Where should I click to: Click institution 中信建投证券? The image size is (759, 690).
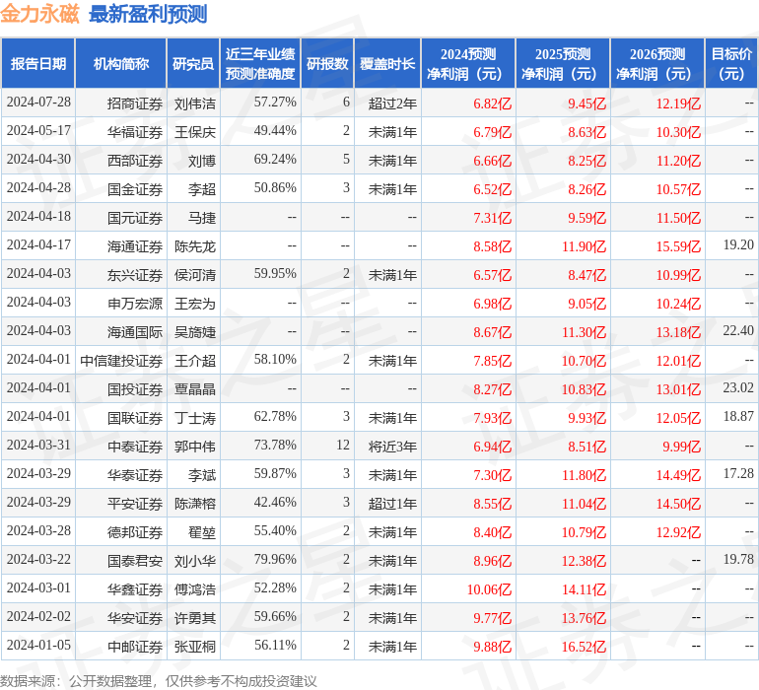[x=121, y=361]
